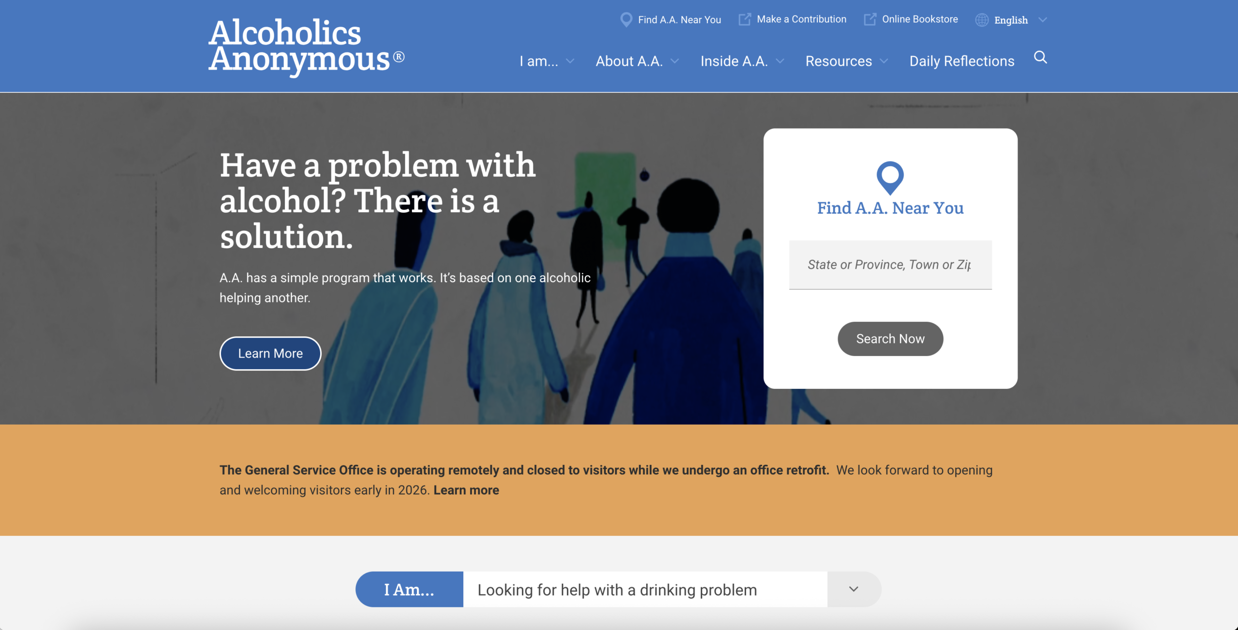Click the search glass in the navigation bar
This screenshot has height=630, width=1238.
[1041, 57]
